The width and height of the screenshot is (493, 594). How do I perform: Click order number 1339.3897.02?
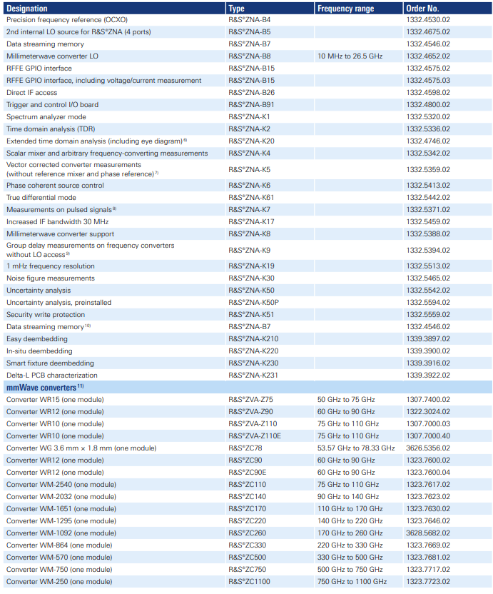428,338
